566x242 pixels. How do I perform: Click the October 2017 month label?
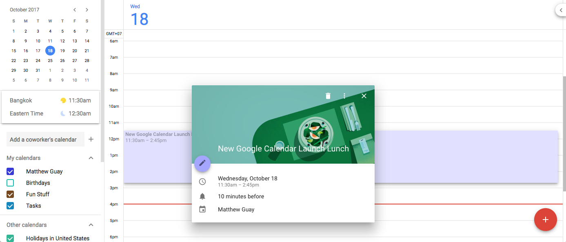[x=24, y=10]
